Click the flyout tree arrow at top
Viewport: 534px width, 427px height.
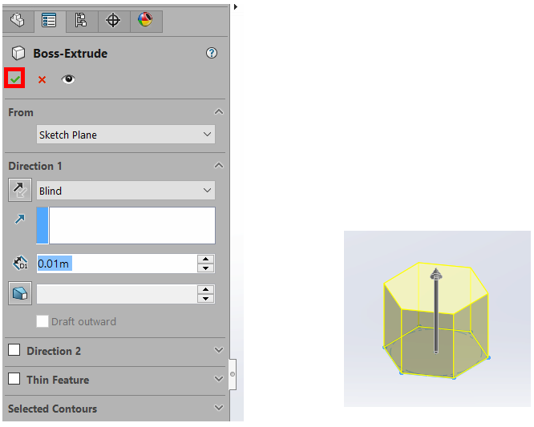click(236, 6)
